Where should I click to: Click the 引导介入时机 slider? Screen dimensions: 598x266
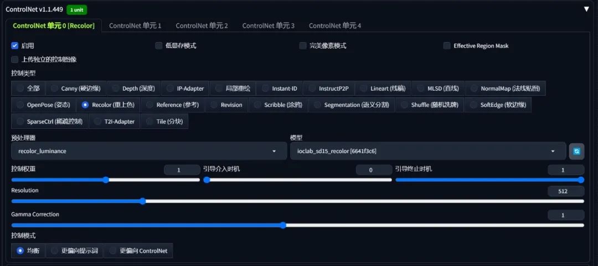click(297, 180)
